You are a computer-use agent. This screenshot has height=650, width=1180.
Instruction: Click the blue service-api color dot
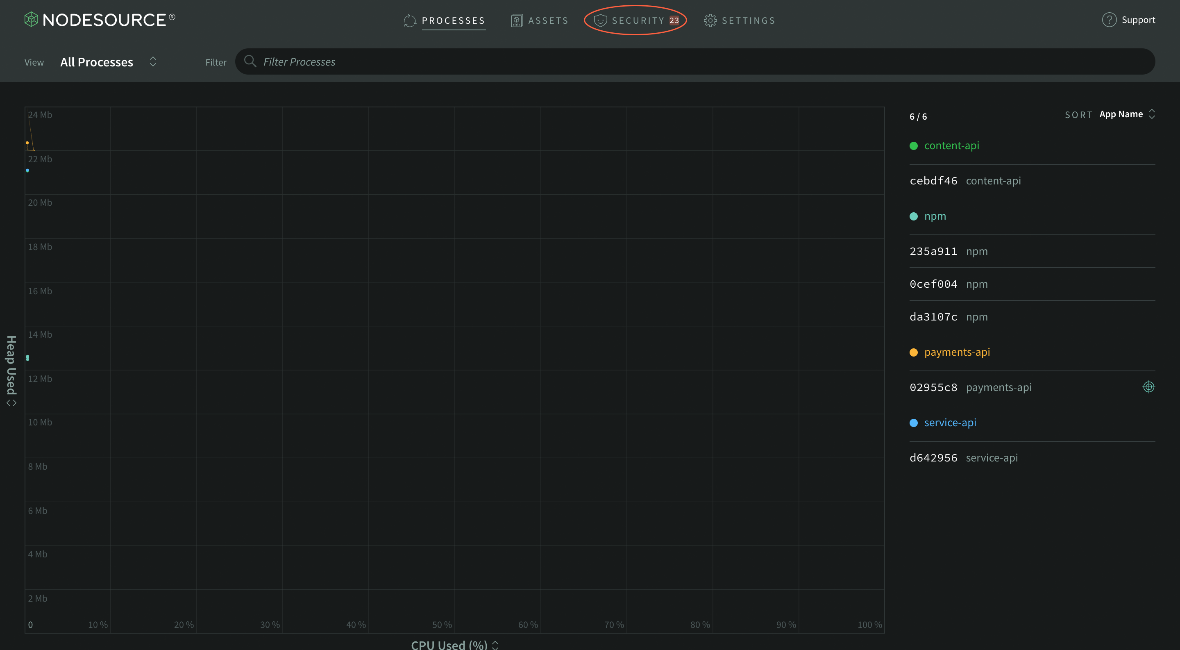[x=913, y=423]
